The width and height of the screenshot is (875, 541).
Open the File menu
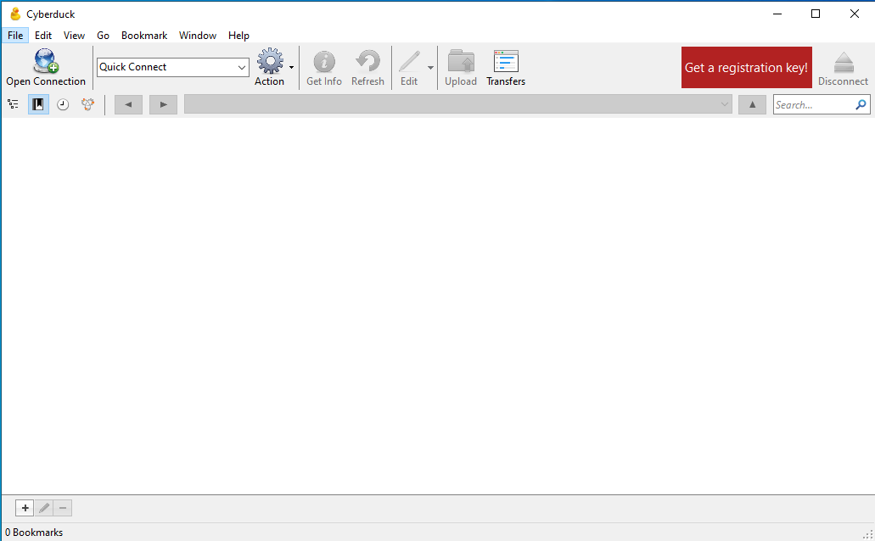(x=15, y=35)
